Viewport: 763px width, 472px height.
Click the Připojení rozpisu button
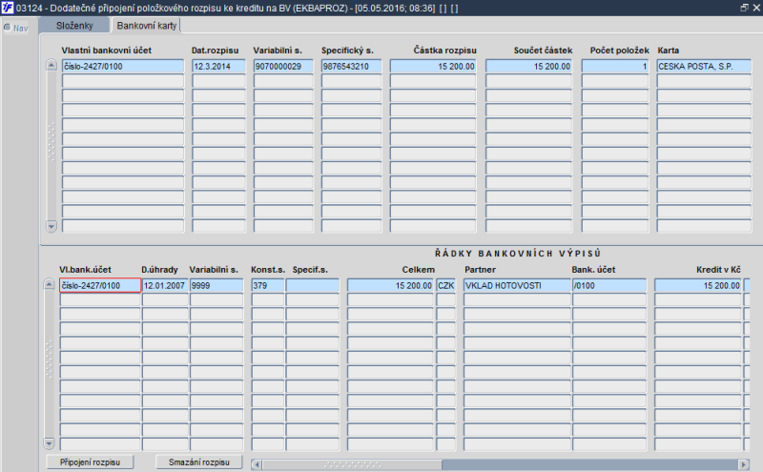(x=90, y=462)
